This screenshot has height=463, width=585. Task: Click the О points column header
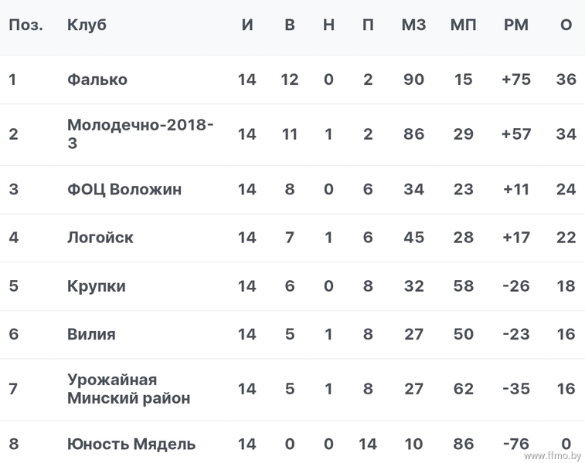click(566, 25)
